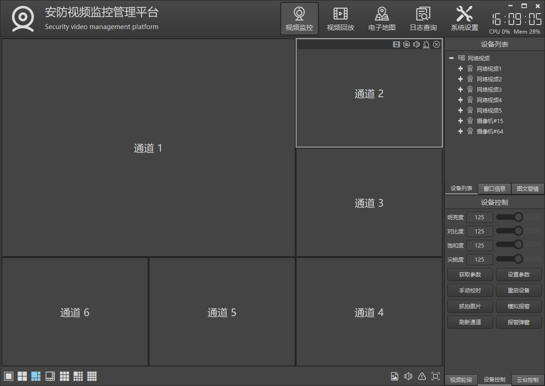Click the record icon in 通道 2 toolbar
This screenshot has width=545, height=386.
pos(396,44)
